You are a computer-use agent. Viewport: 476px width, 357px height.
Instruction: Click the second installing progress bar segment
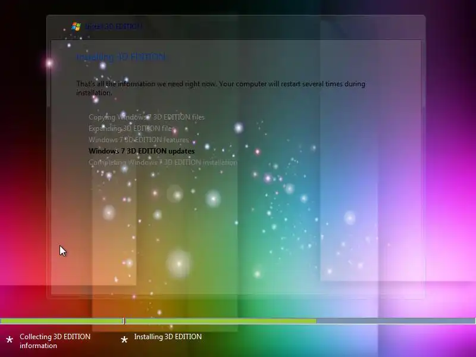tap(300, 321)
